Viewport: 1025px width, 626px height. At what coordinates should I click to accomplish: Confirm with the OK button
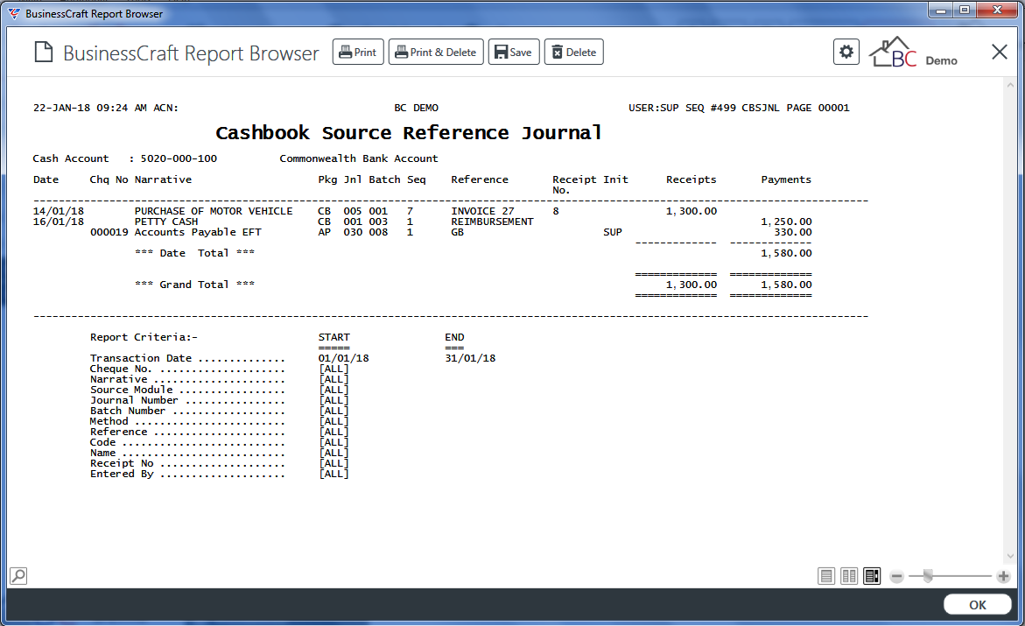(977, 605)
